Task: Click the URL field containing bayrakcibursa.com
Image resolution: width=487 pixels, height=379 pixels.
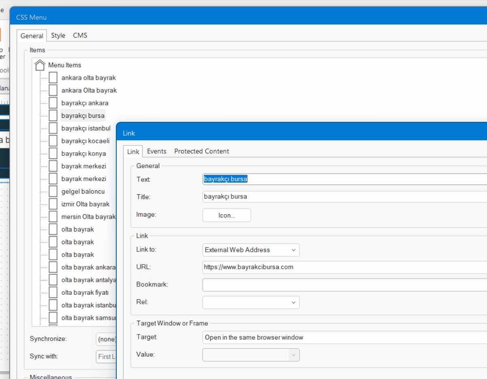Action: pos(344,267)
